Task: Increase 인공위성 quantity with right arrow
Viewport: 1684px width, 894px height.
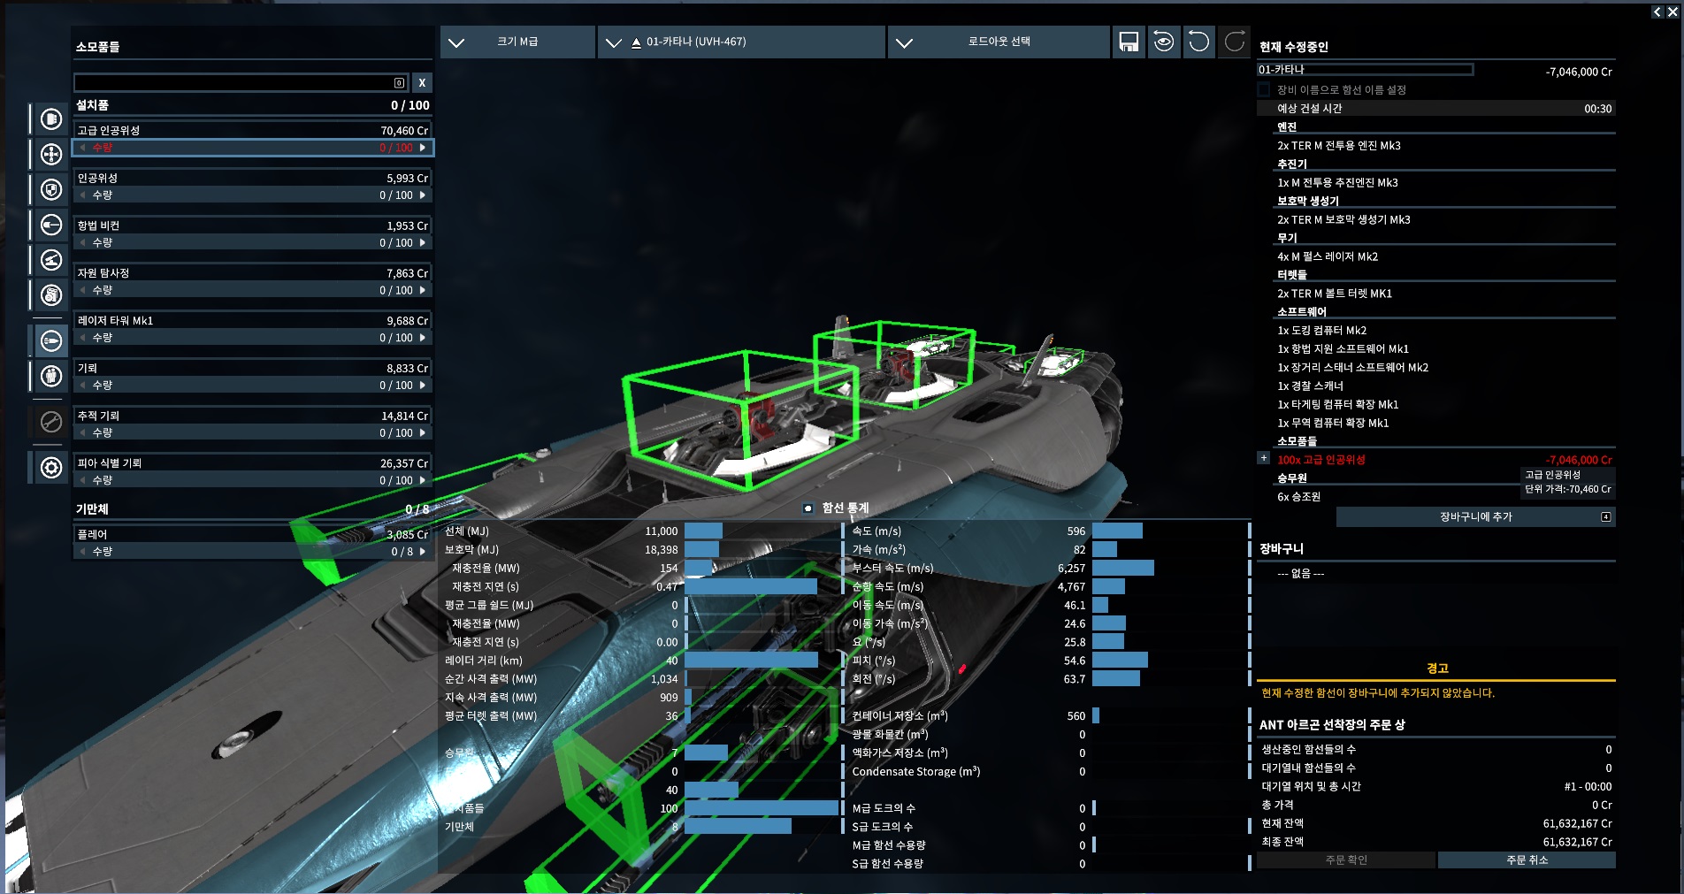Action: tap(423, 195)
